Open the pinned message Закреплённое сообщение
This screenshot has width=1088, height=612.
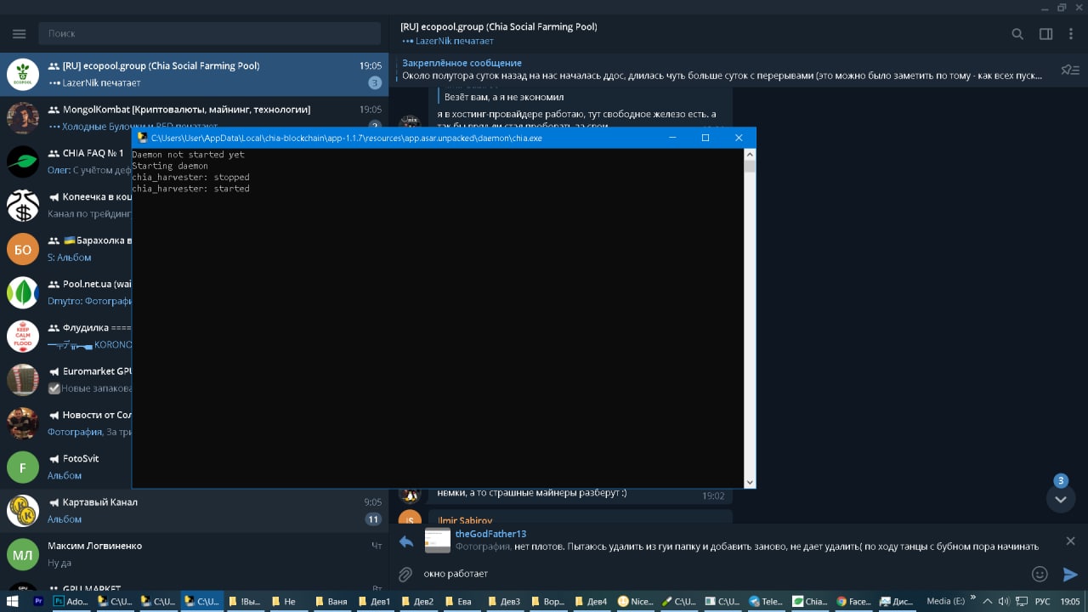click(722, 70)
